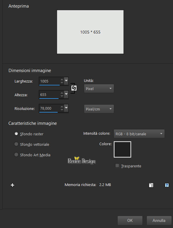173x228 pixels.
Task: Open the Pixel/cm resolution unit dropdown
Action: coord(99,109)
